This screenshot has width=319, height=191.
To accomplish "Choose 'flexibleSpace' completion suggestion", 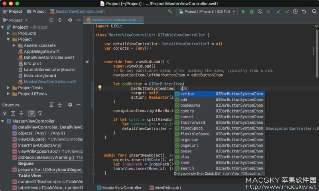I will [219, 134].
